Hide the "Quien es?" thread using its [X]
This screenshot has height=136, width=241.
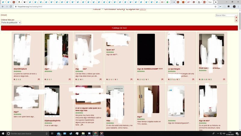click(x=131, y=79)
